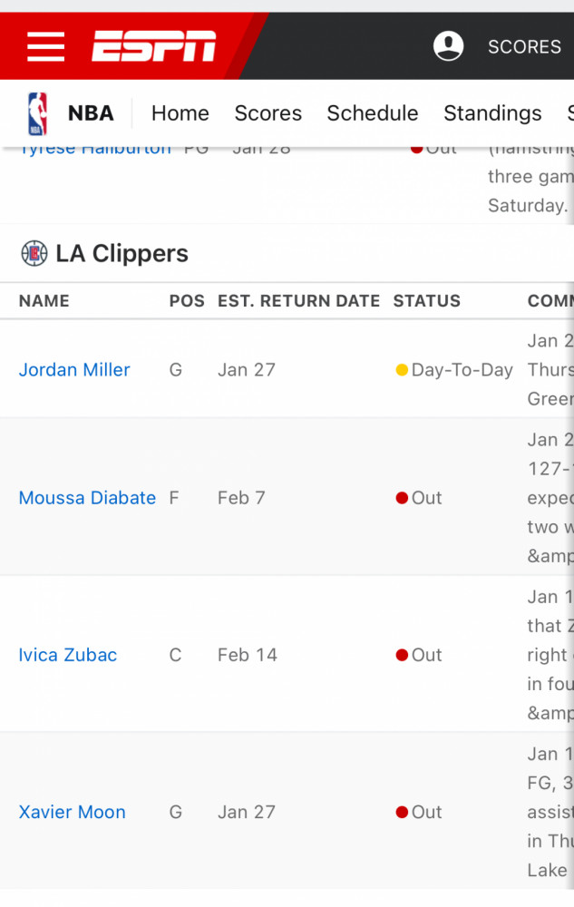
Task: Go to the NBA Home tab
Action: pyautogui.click(x=180, y=112)
